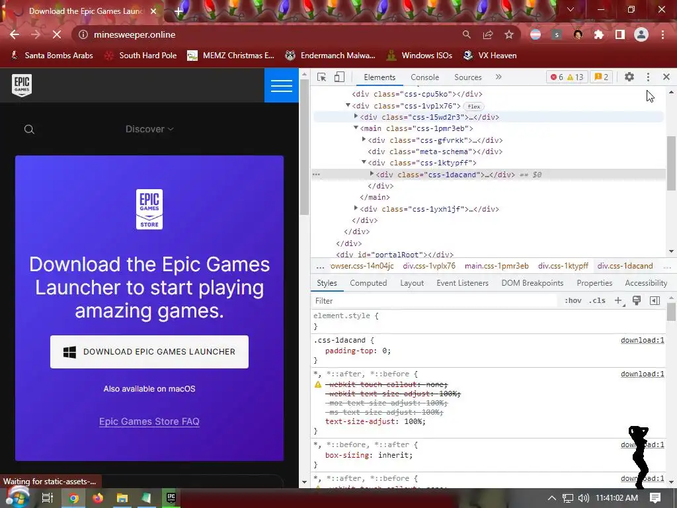Select the meta-schema div row
Screen dimensions: 677x508
[435, 151]
